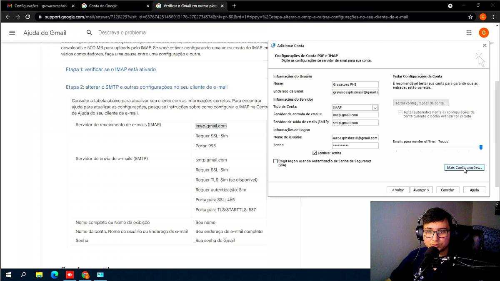Collapse Etapa 2: alterar o SMTP section
500x281 pixels.
(147, 87)
